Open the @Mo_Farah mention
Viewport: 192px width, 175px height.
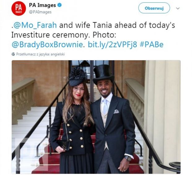35,25
